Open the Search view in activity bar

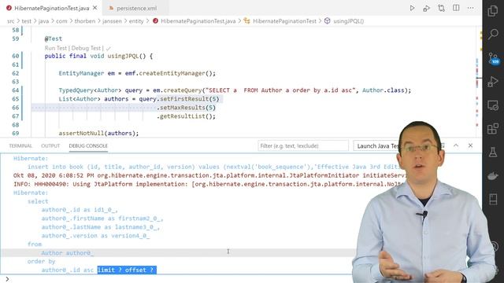coord(493,34)
